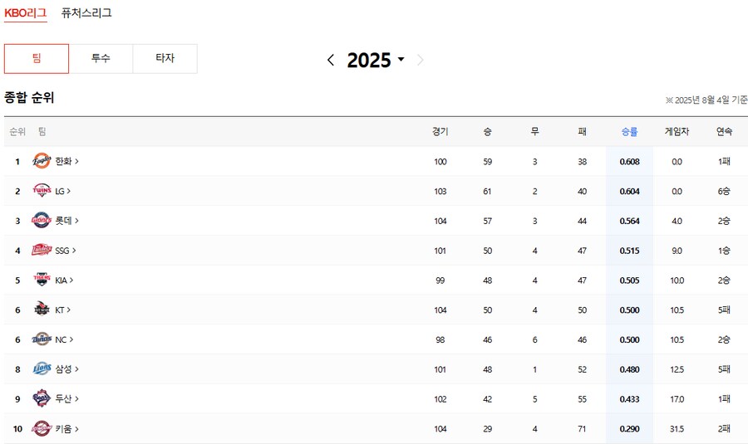Go to previous season with left arrow
The width and height of the screenshot is (748, 444).
pos(331,60)
